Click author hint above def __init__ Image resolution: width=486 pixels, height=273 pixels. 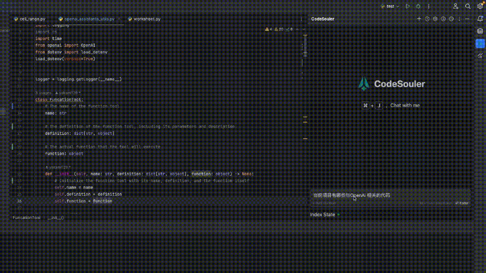58,167
